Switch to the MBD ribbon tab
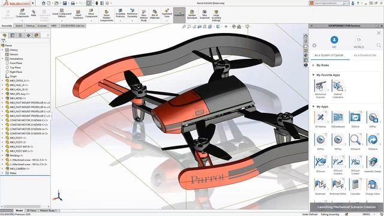The image size is (384, 216). click(x=53, y=26)
